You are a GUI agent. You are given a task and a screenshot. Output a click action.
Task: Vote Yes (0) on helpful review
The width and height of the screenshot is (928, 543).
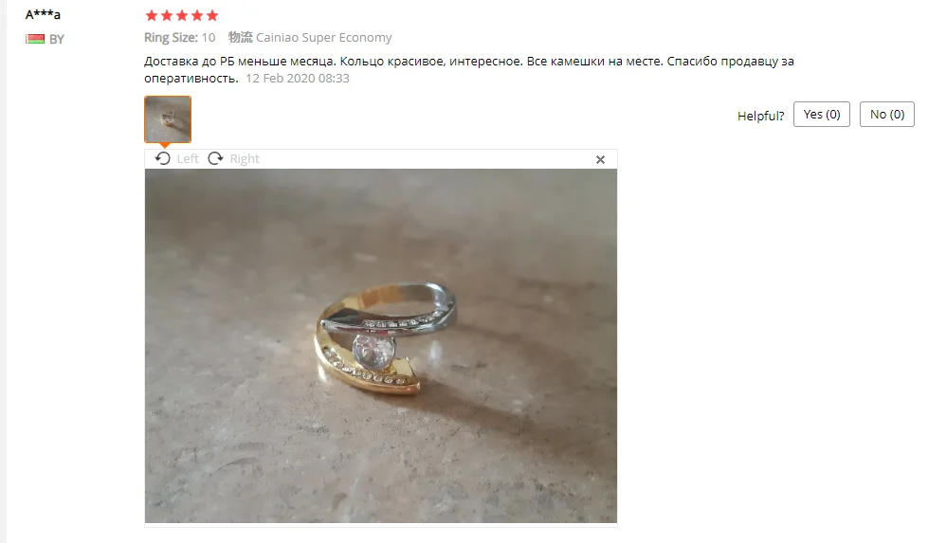(x=822, y=114)
